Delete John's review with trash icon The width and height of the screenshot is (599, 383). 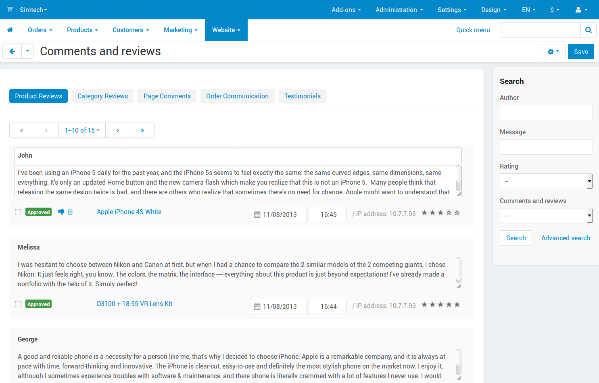(x=70, y=212)
